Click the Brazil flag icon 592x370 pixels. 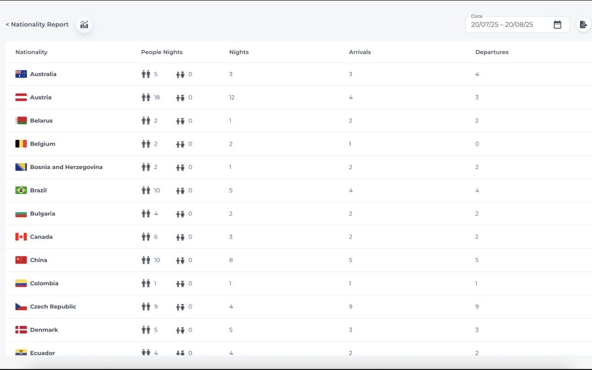click(21, 190)
